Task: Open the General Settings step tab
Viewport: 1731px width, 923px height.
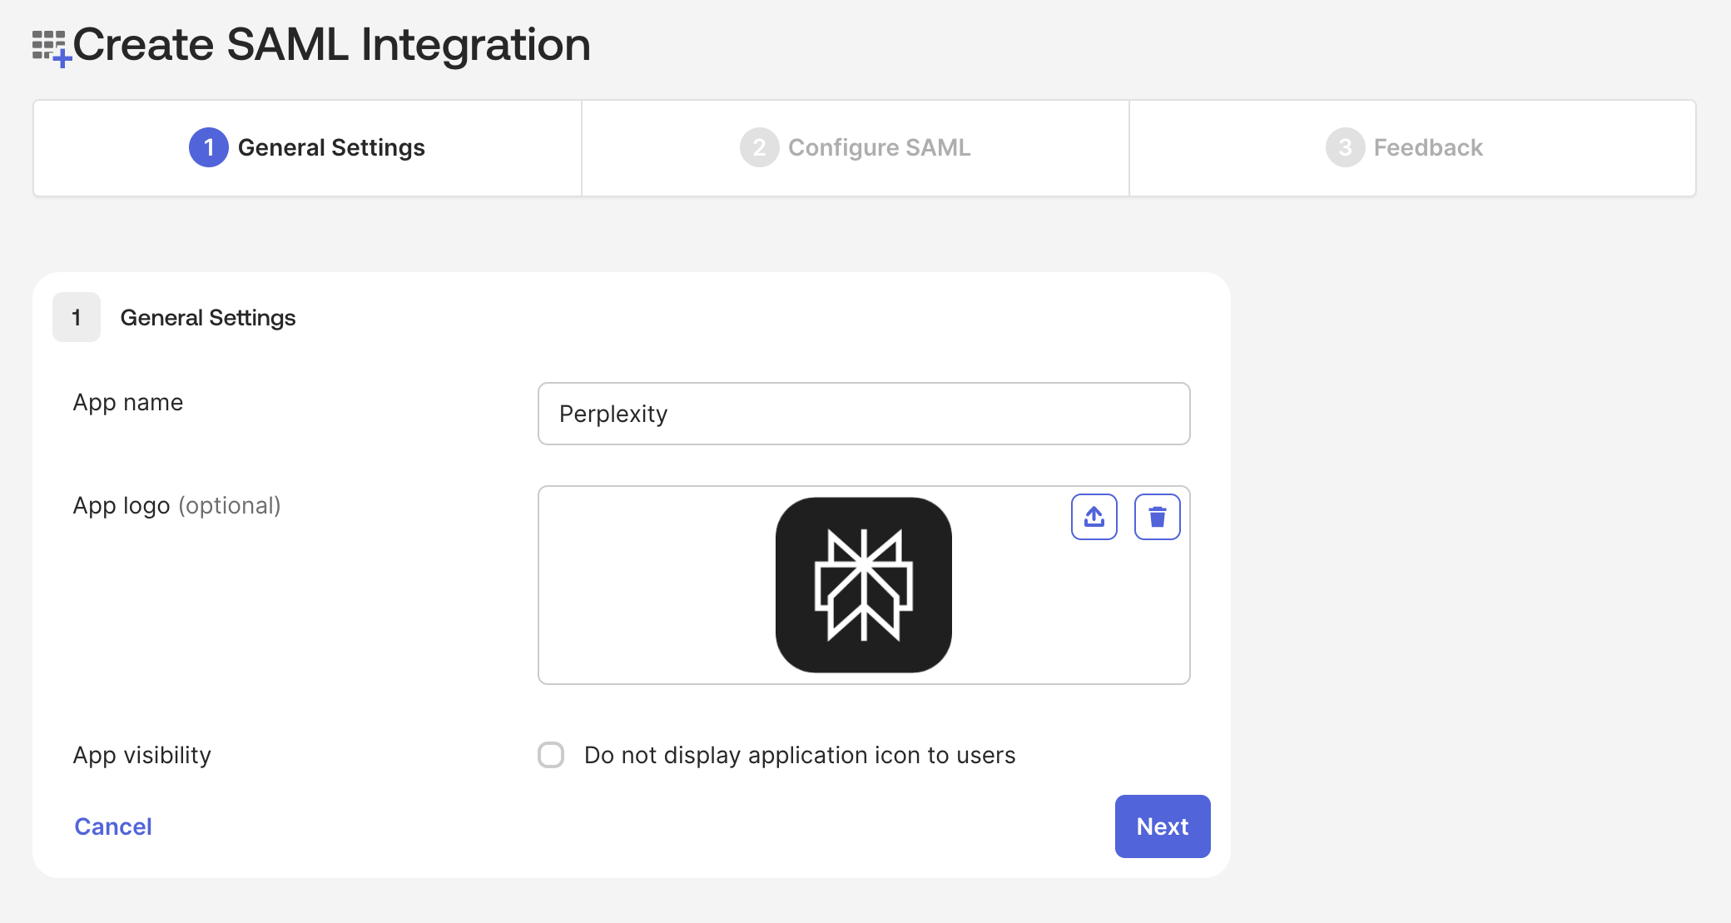Action: coord(307,148)
